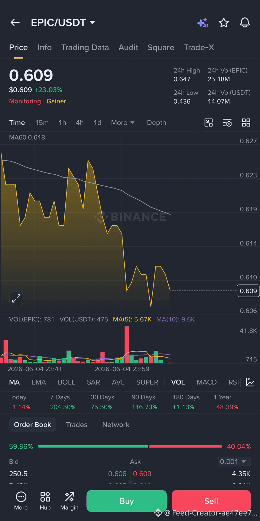Tap the 7 Days 204.50% performance
260x521 pixels.
click(63, 402)
